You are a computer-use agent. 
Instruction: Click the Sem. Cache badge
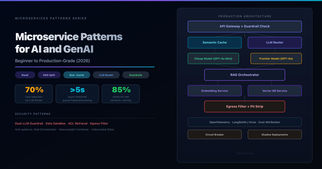77,75
